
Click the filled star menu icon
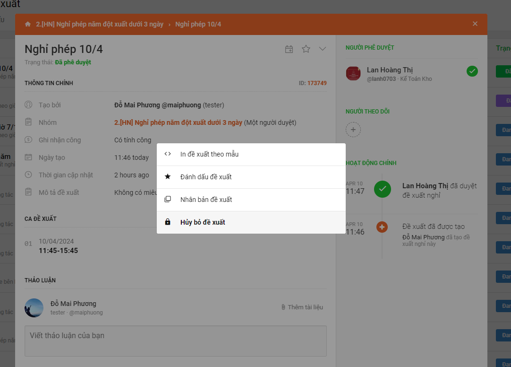(168, 176)
